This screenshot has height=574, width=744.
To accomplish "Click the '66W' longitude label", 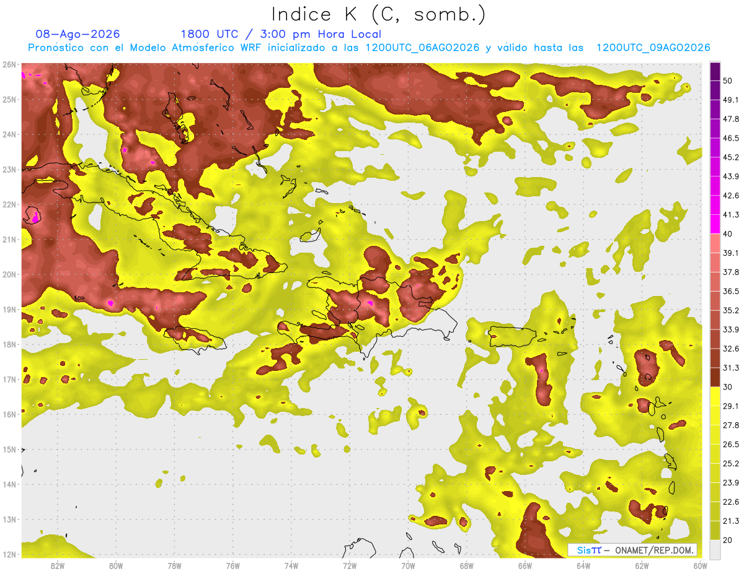I will point(525,565).
